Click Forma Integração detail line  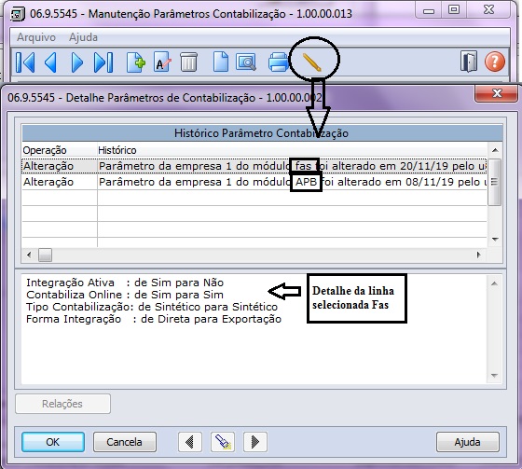coord(154,319)
